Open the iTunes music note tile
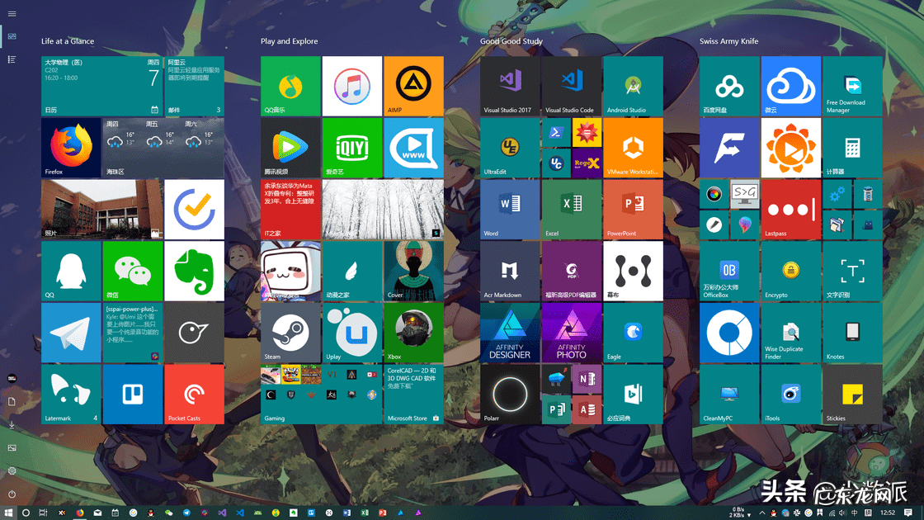Image resolution: width=924 pixels, height=520 pixels. pyautogui.click(x=352, y=86)
